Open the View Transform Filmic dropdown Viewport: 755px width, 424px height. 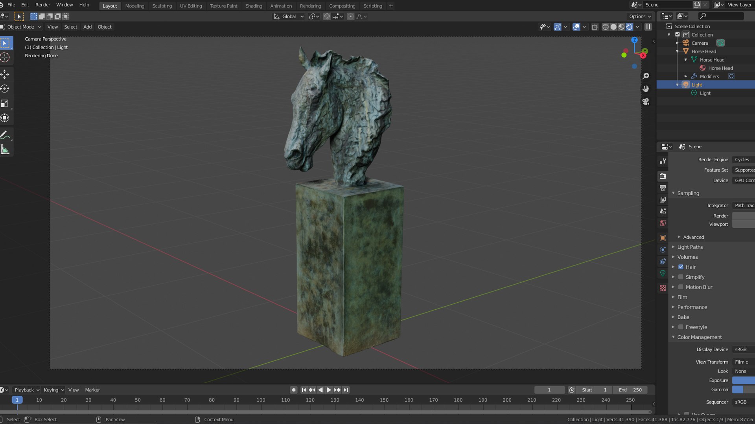[x=743, y=362]
